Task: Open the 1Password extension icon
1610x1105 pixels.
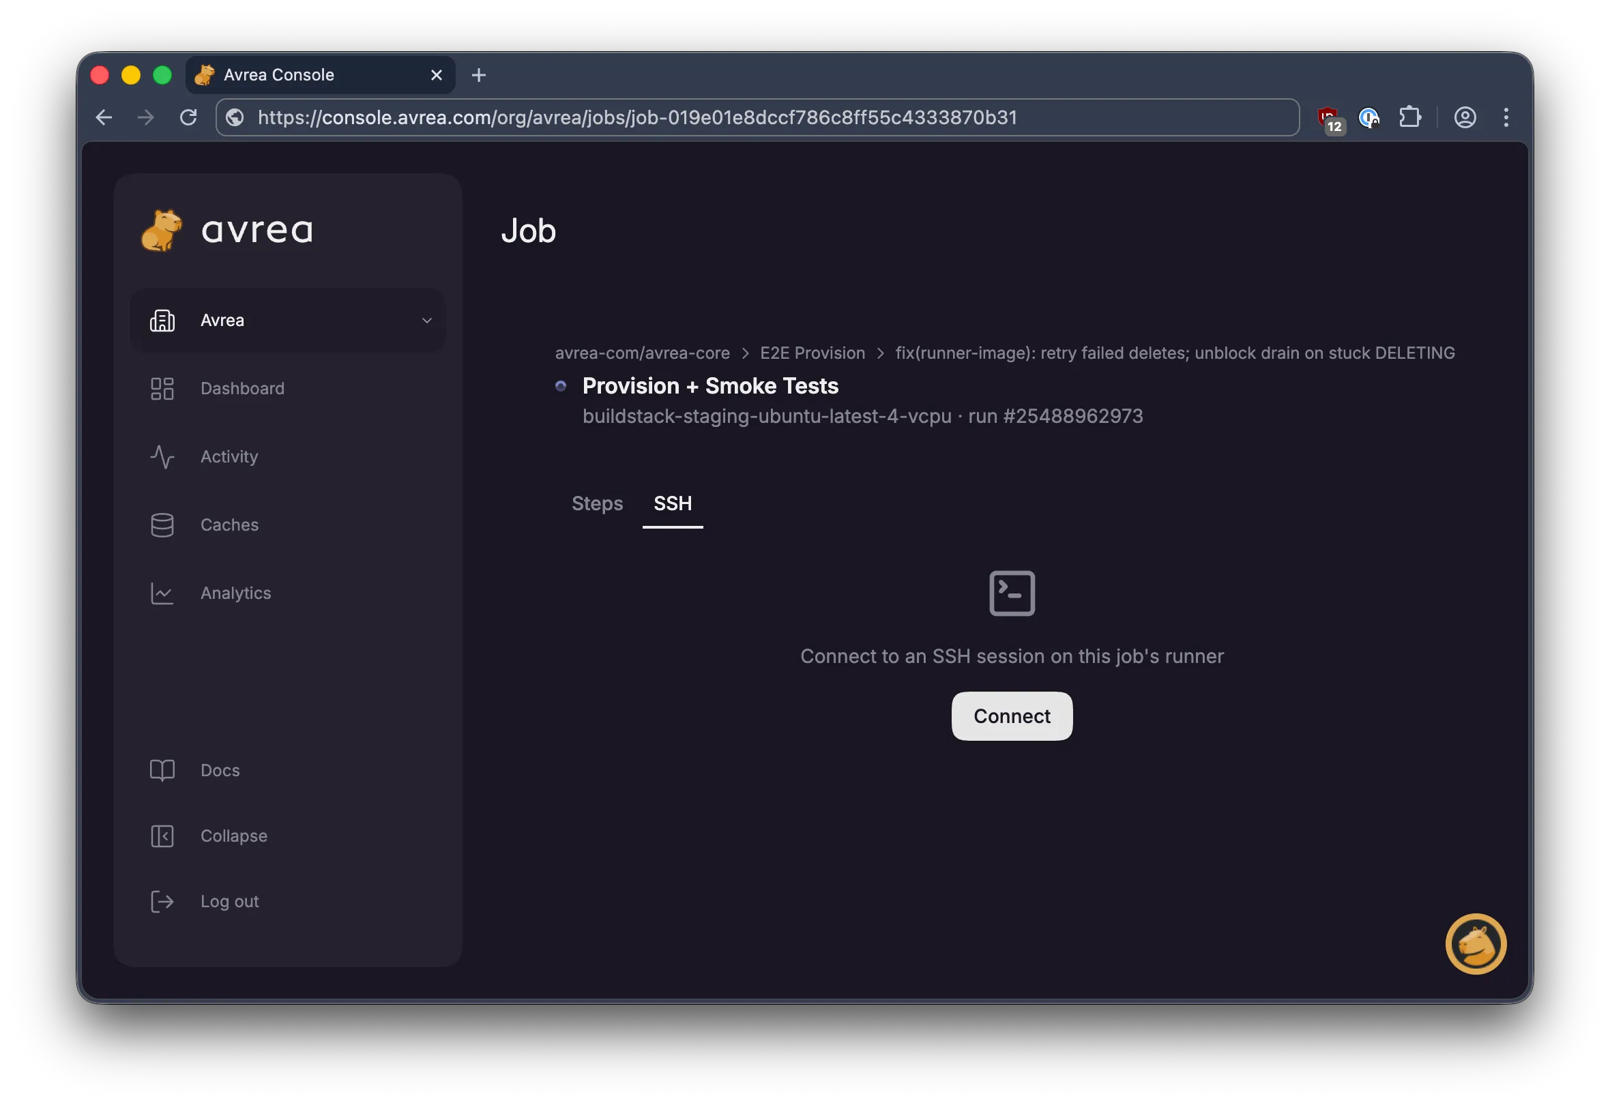Action: pyautogui.click(x=1369, y=118)
